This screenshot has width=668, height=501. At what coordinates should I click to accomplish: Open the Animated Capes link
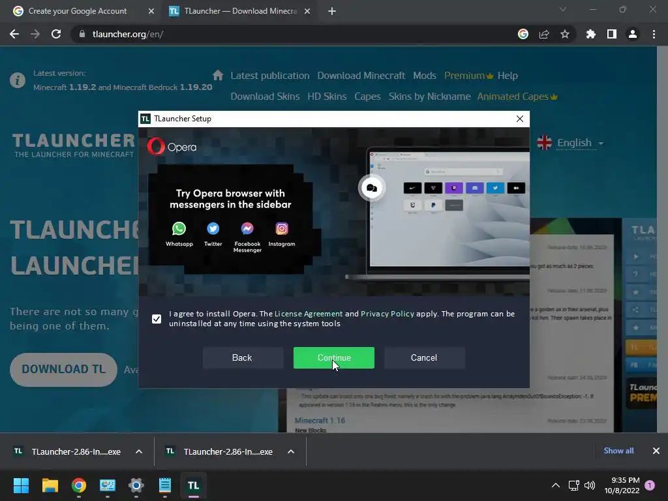tap(517, 97)
